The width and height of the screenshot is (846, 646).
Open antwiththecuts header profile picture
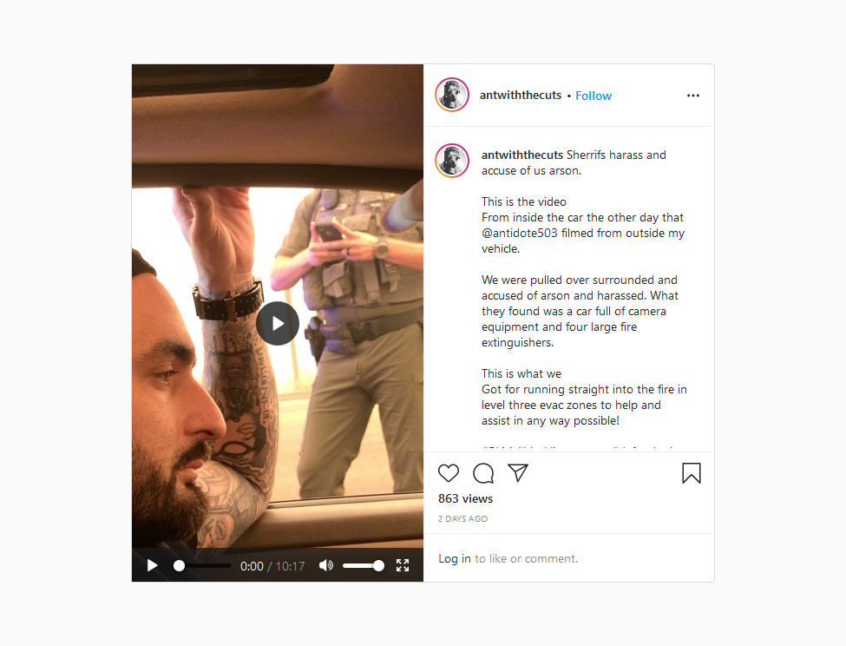(452, 95)
